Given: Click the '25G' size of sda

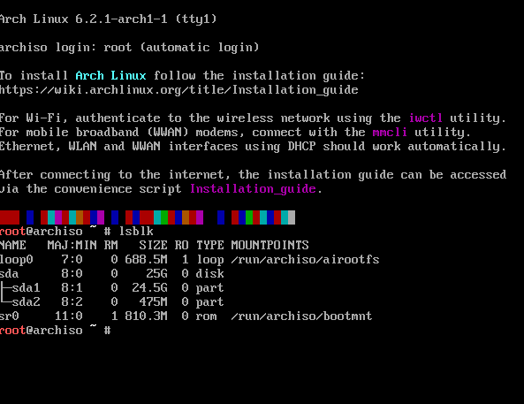Looking at the screenshot, I should pyautogui.click(x=156, y=273).
